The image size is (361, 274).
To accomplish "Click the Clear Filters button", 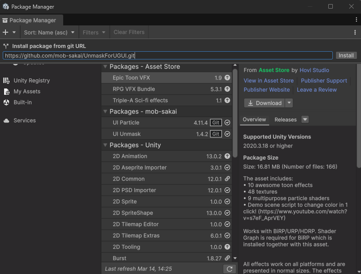I will [129, 32].
